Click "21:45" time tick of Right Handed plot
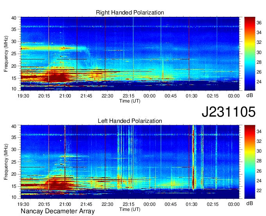This screenshot has height=216, width=266. (x=86, y=96)
